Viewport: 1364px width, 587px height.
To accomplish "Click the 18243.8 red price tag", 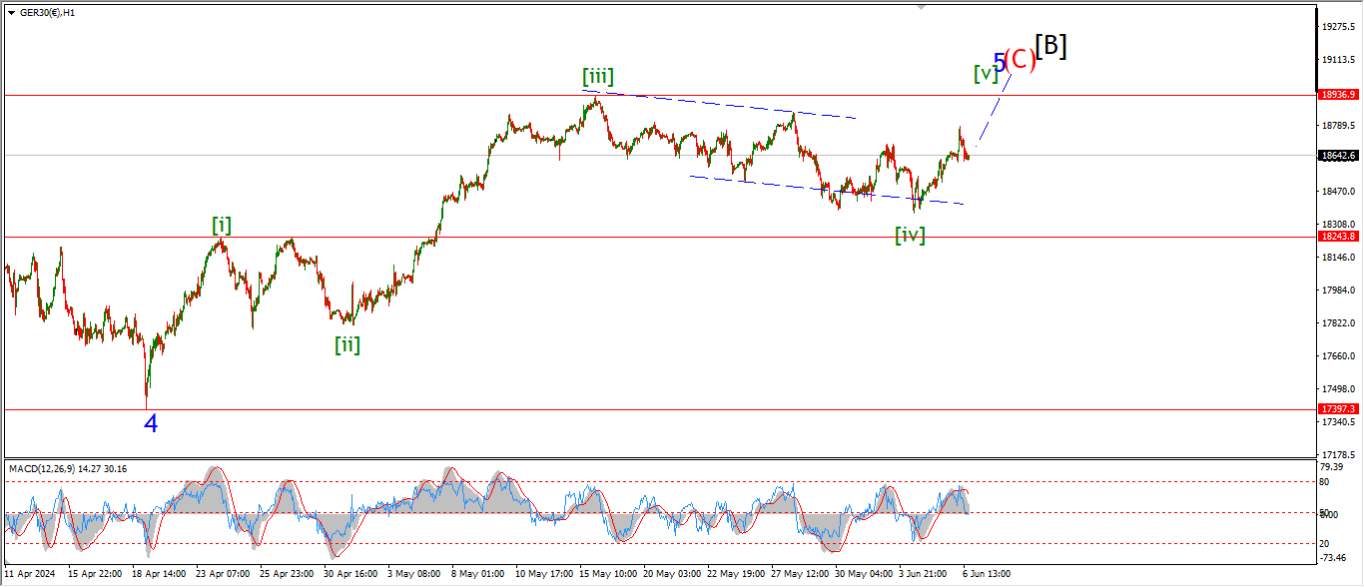I will (x=1337, y=237).
